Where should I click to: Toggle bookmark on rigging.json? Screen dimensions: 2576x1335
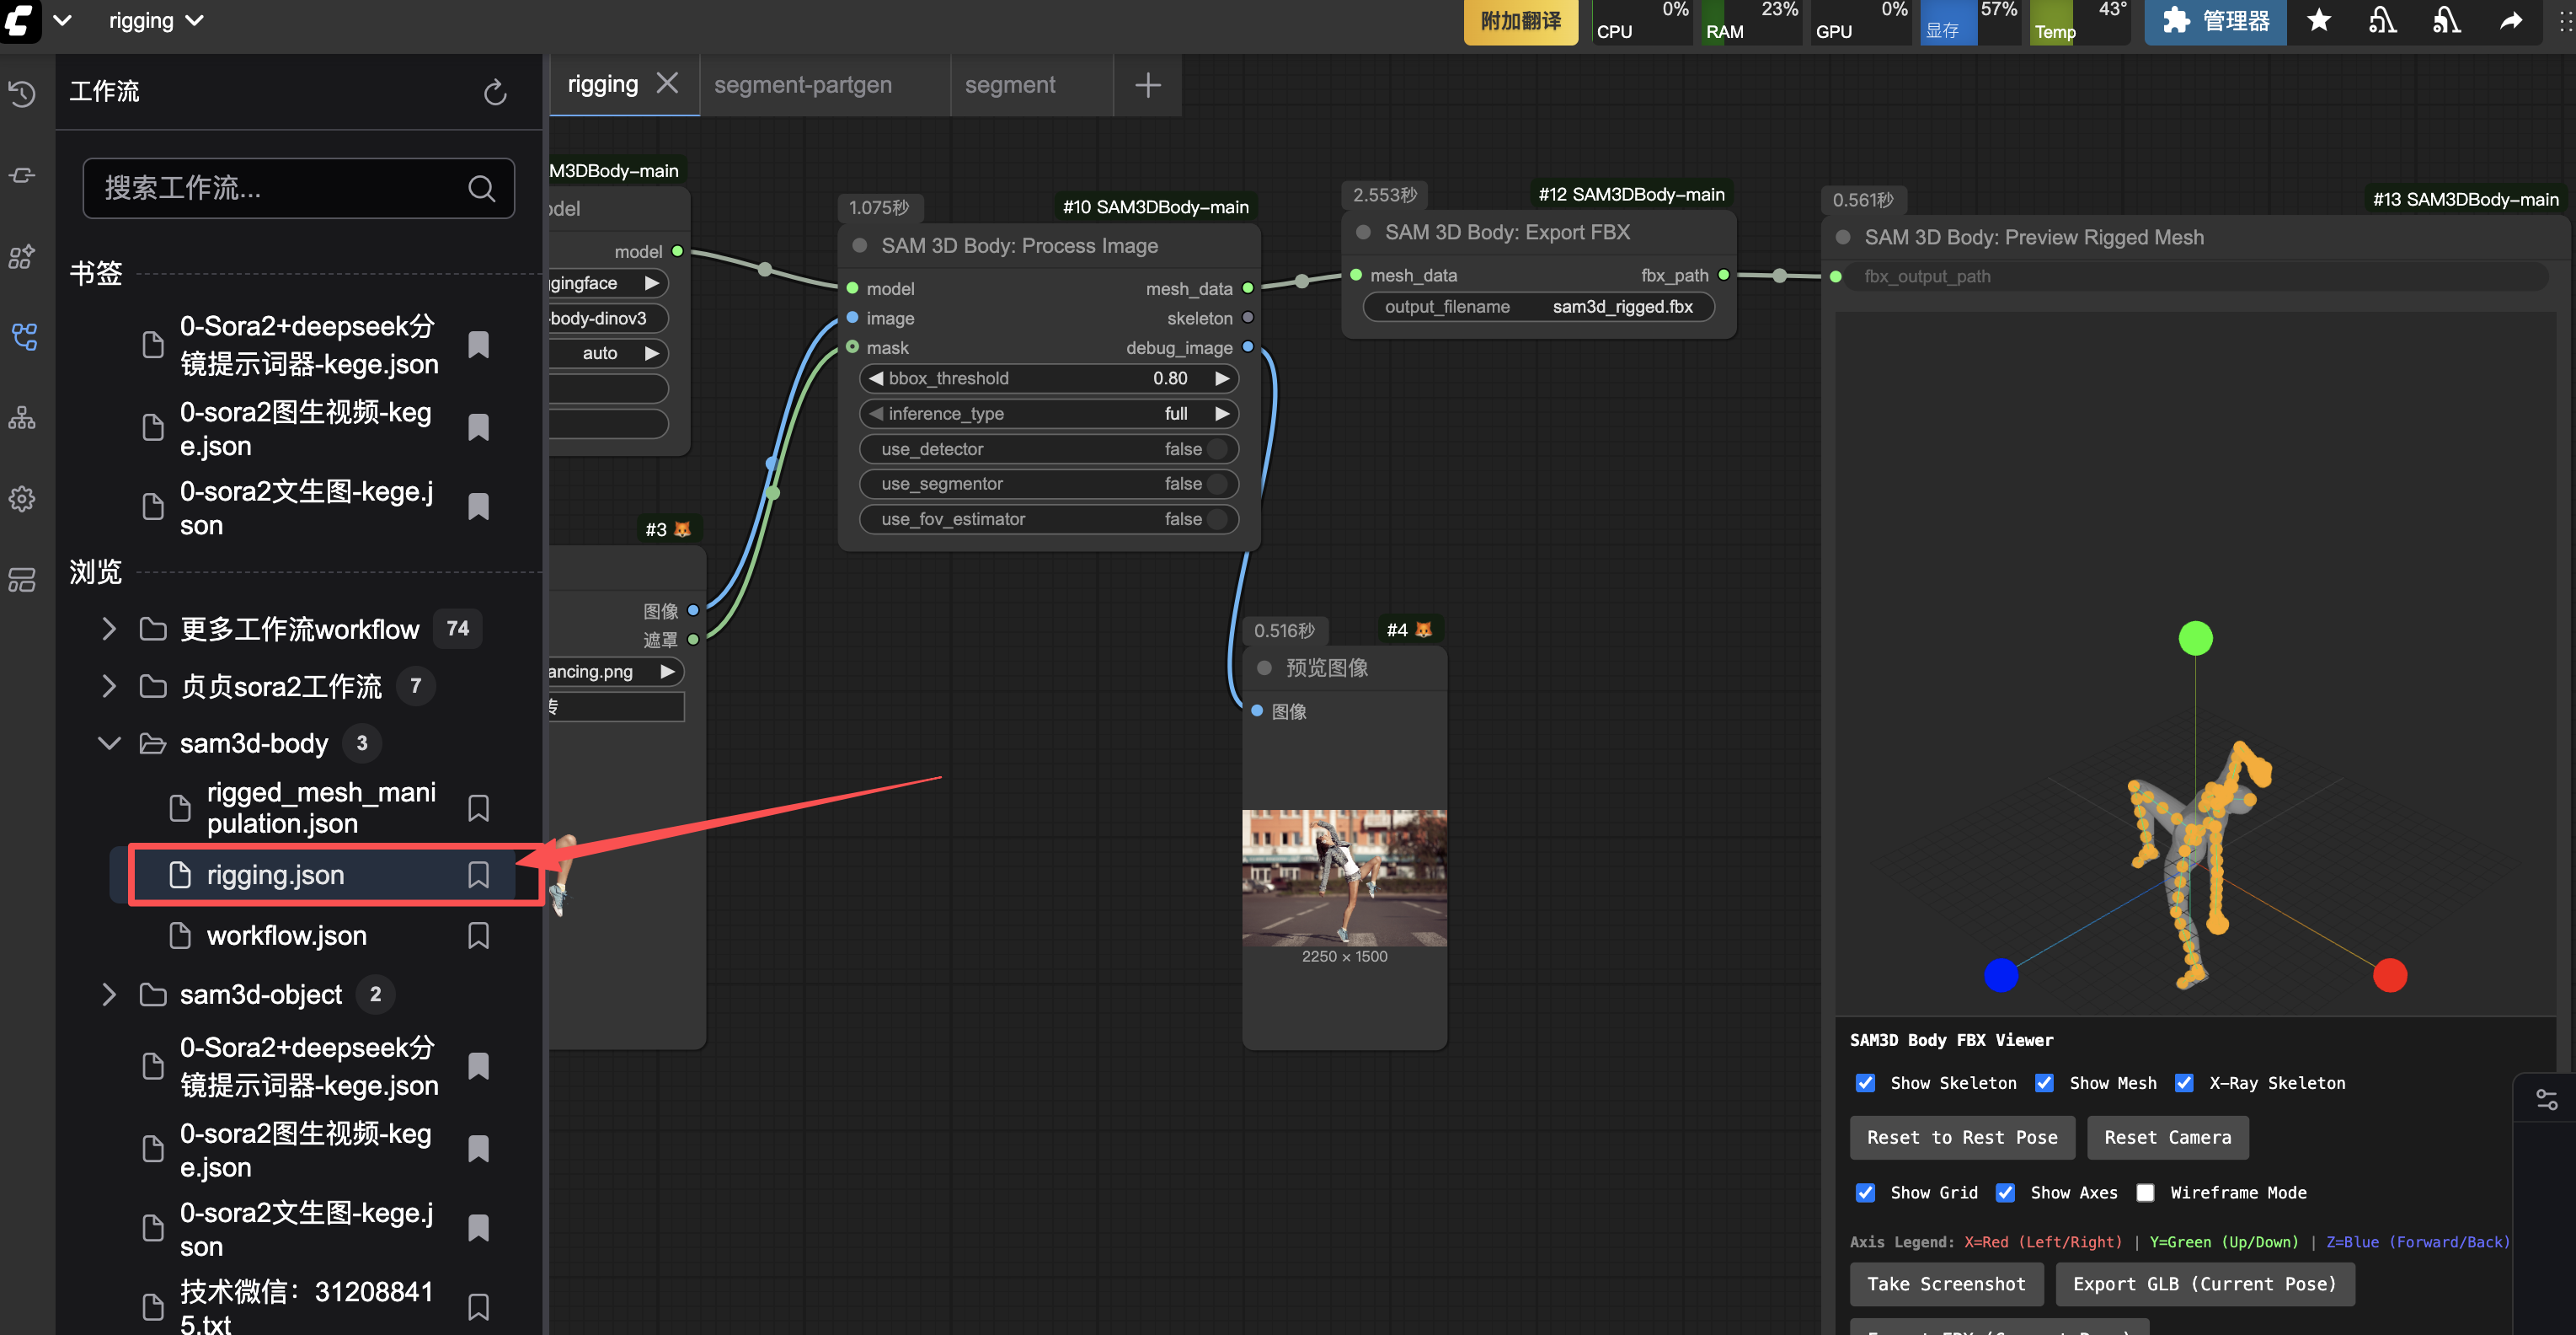[x=478, y=875]
